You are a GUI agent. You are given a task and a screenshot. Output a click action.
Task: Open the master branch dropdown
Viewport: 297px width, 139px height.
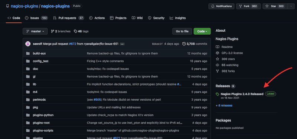(35, 31)
